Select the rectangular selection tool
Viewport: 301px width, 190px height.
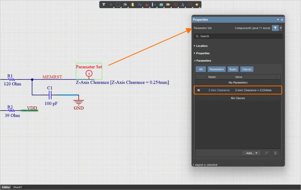coord(118,5)
